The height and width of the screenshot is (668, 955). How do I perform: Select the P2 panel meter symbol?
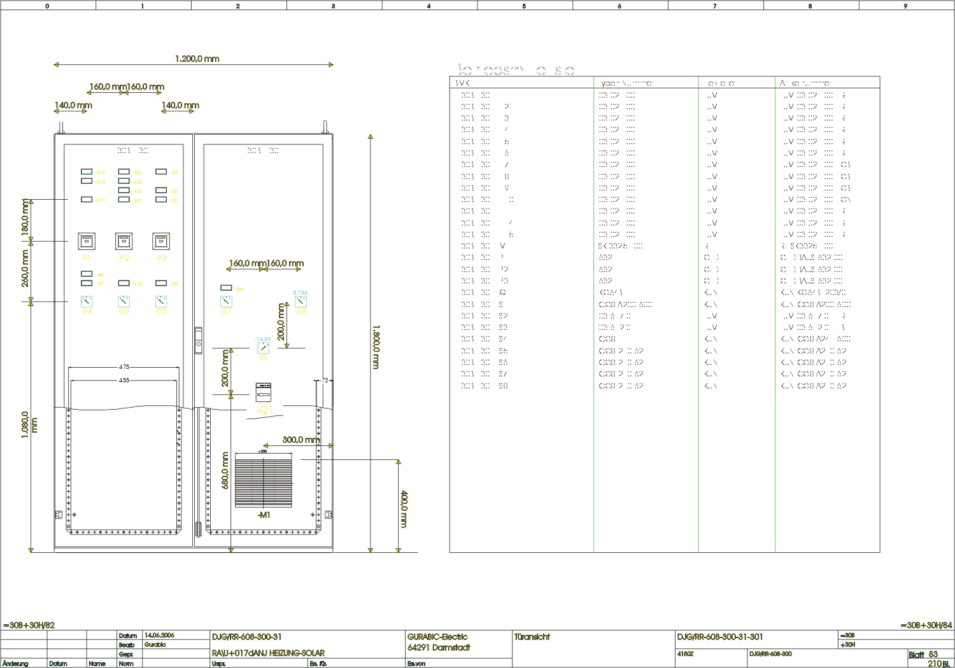pos(124,241)
